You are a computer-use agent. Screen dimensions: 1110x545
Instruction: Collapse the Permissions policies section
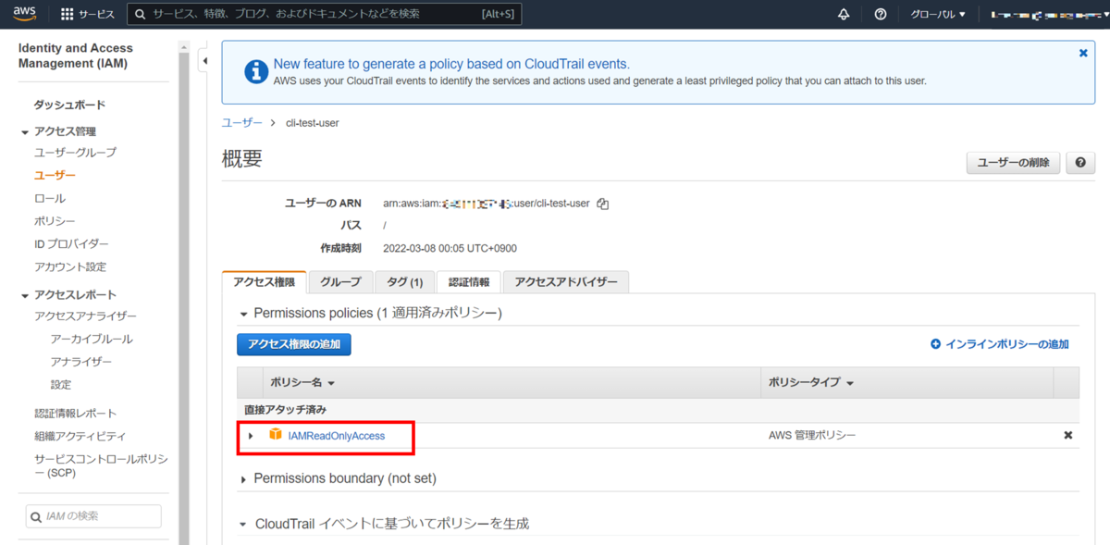(x=244, y=314)
